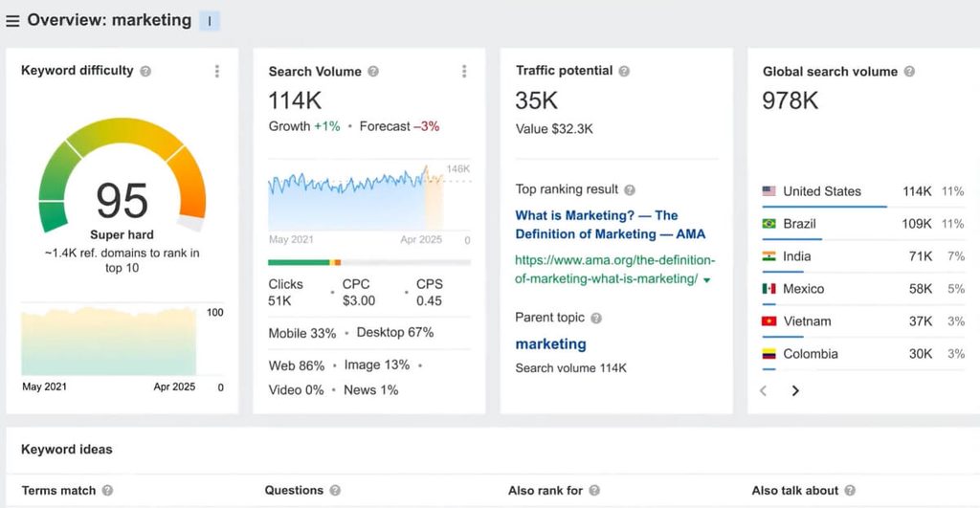
Task: Click the Growth +1% value
Action: pos(304,126)
